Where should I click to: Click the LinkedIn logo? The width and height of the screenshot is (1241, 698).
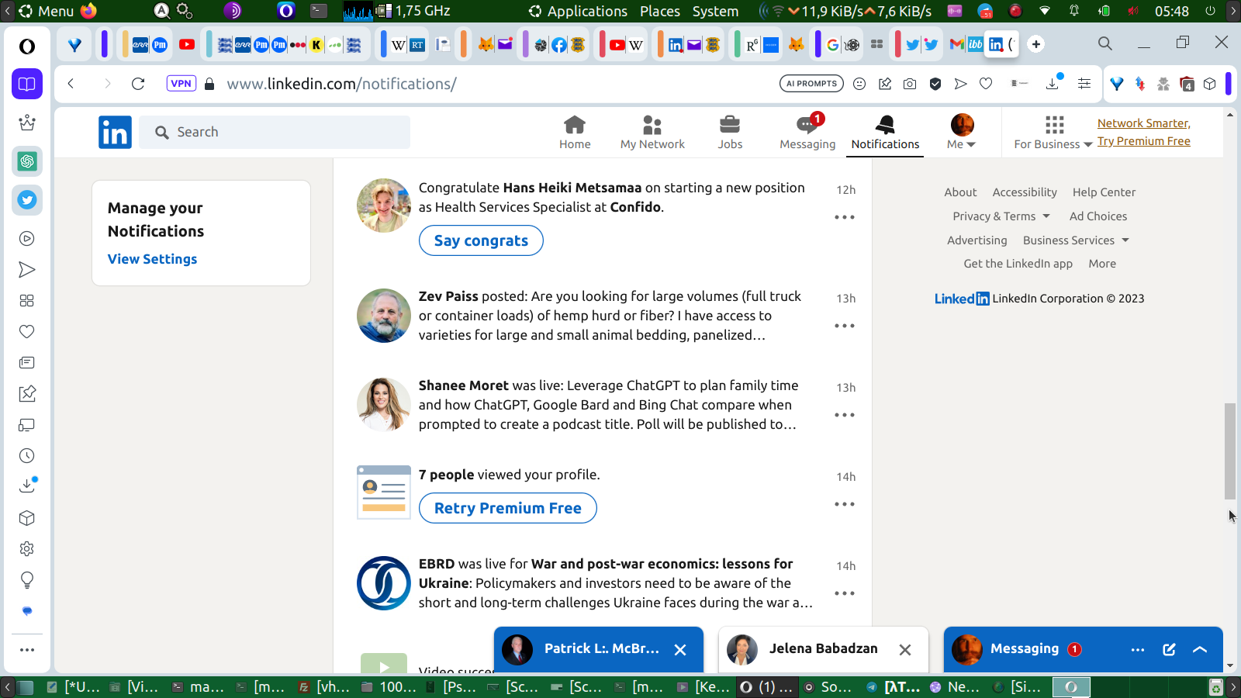coord(115,133)
